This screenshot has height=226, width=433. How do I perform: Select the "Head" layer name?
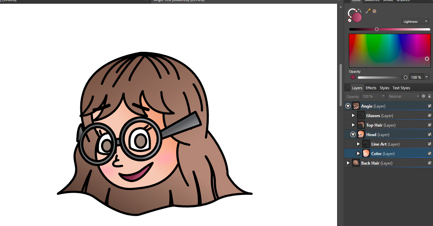(371, 135)
